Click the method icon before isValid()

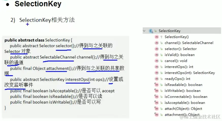tap(156, 55)
